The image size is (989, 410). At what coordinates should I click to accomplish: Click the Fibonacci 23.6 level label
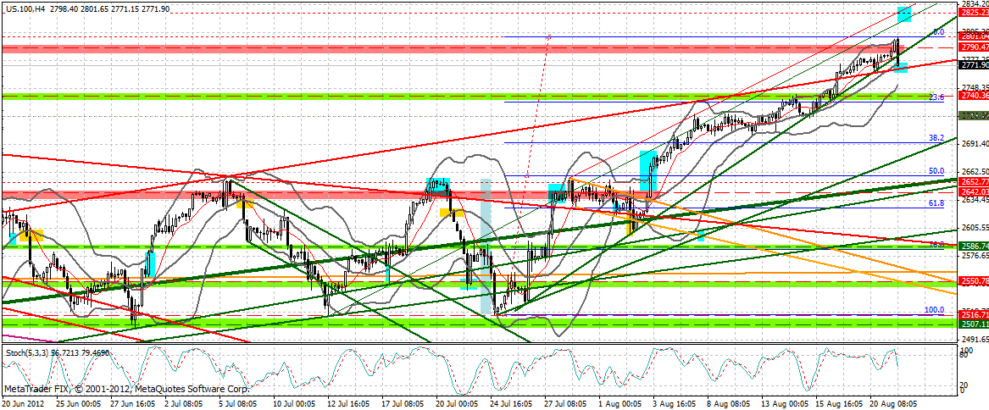click(x=937, y=97)
